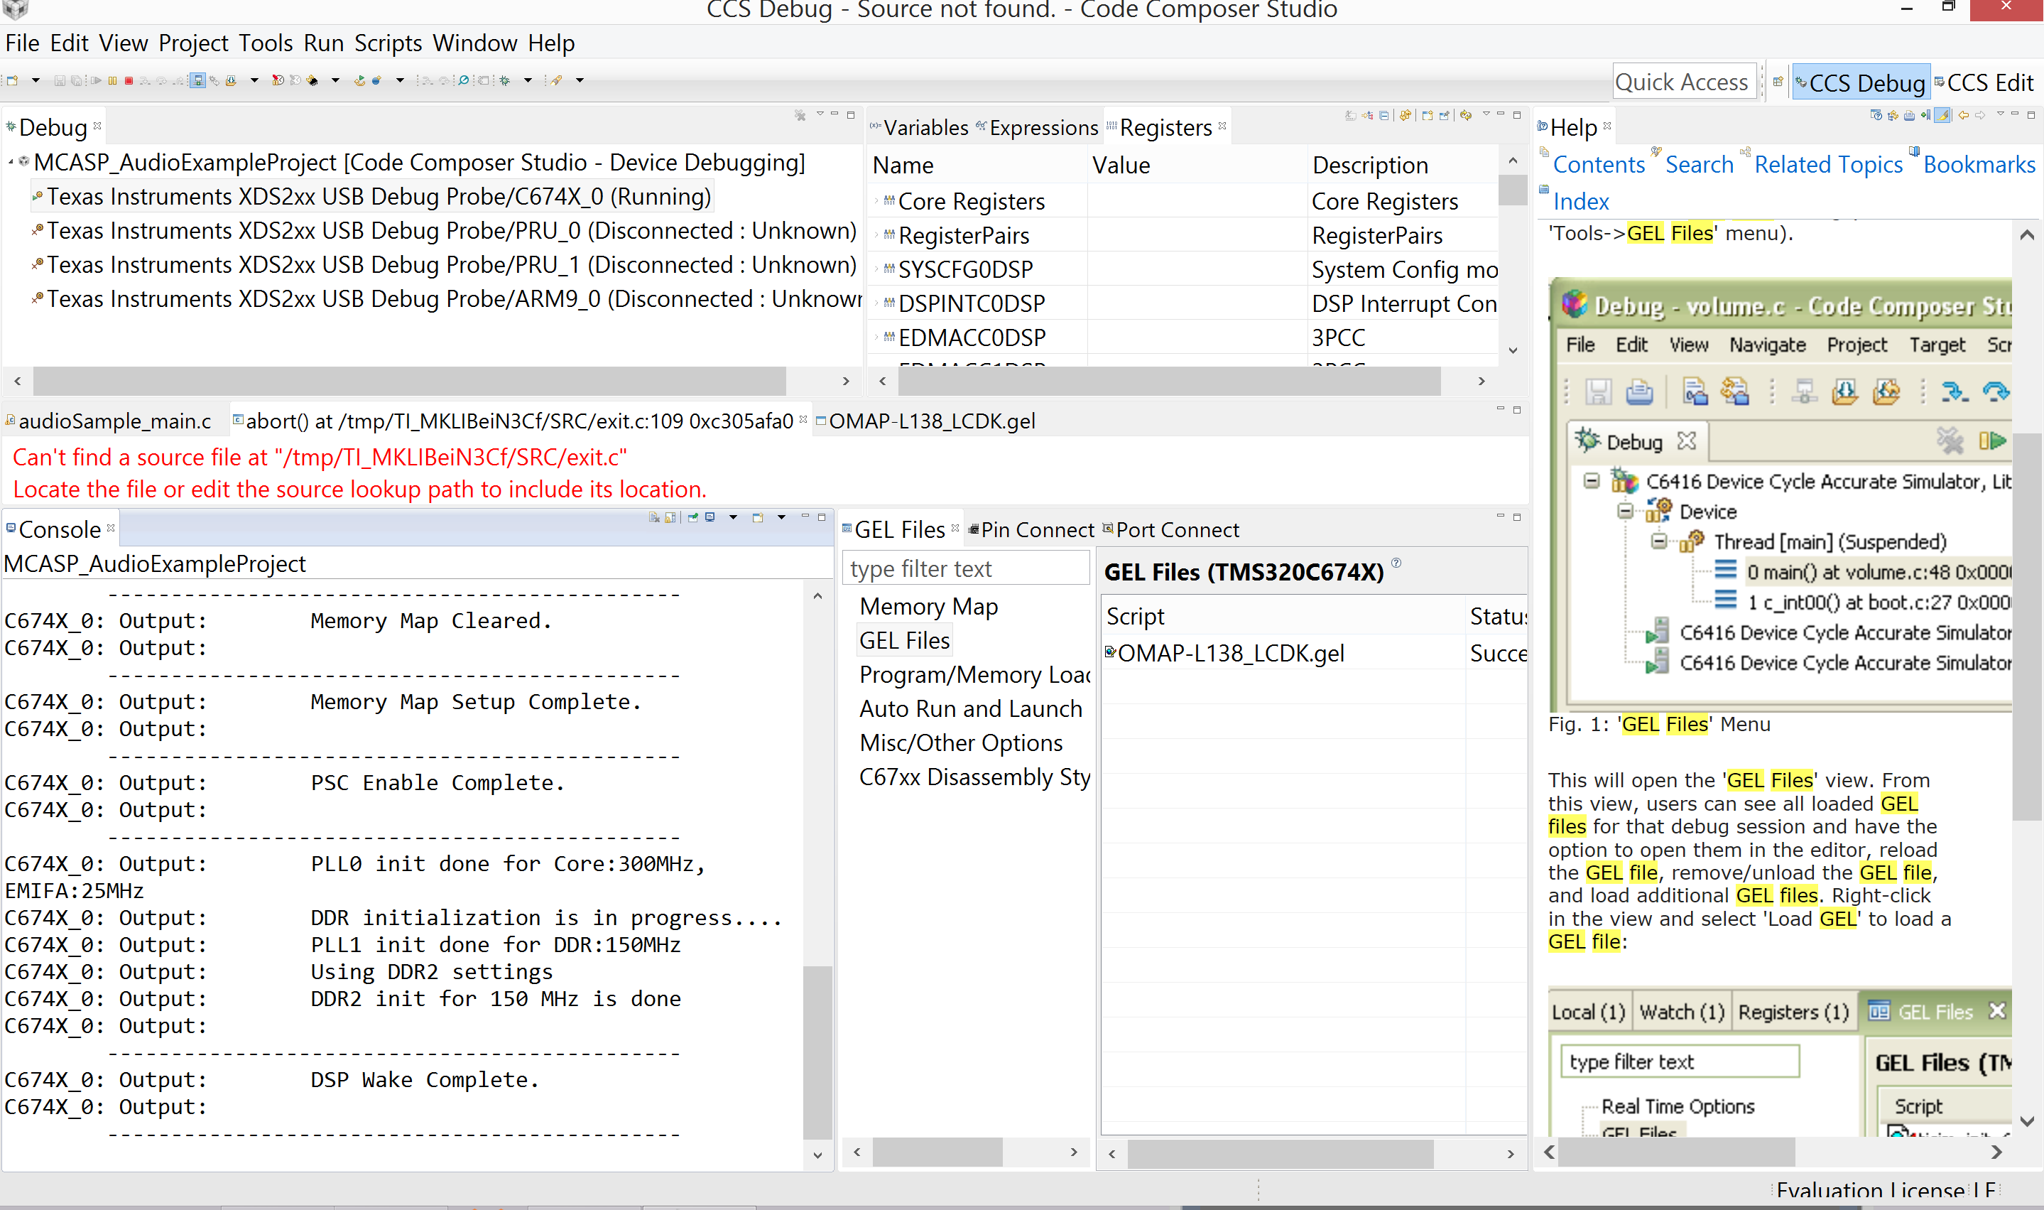Click the Resume debug button in toolbar

pos(96,81)
